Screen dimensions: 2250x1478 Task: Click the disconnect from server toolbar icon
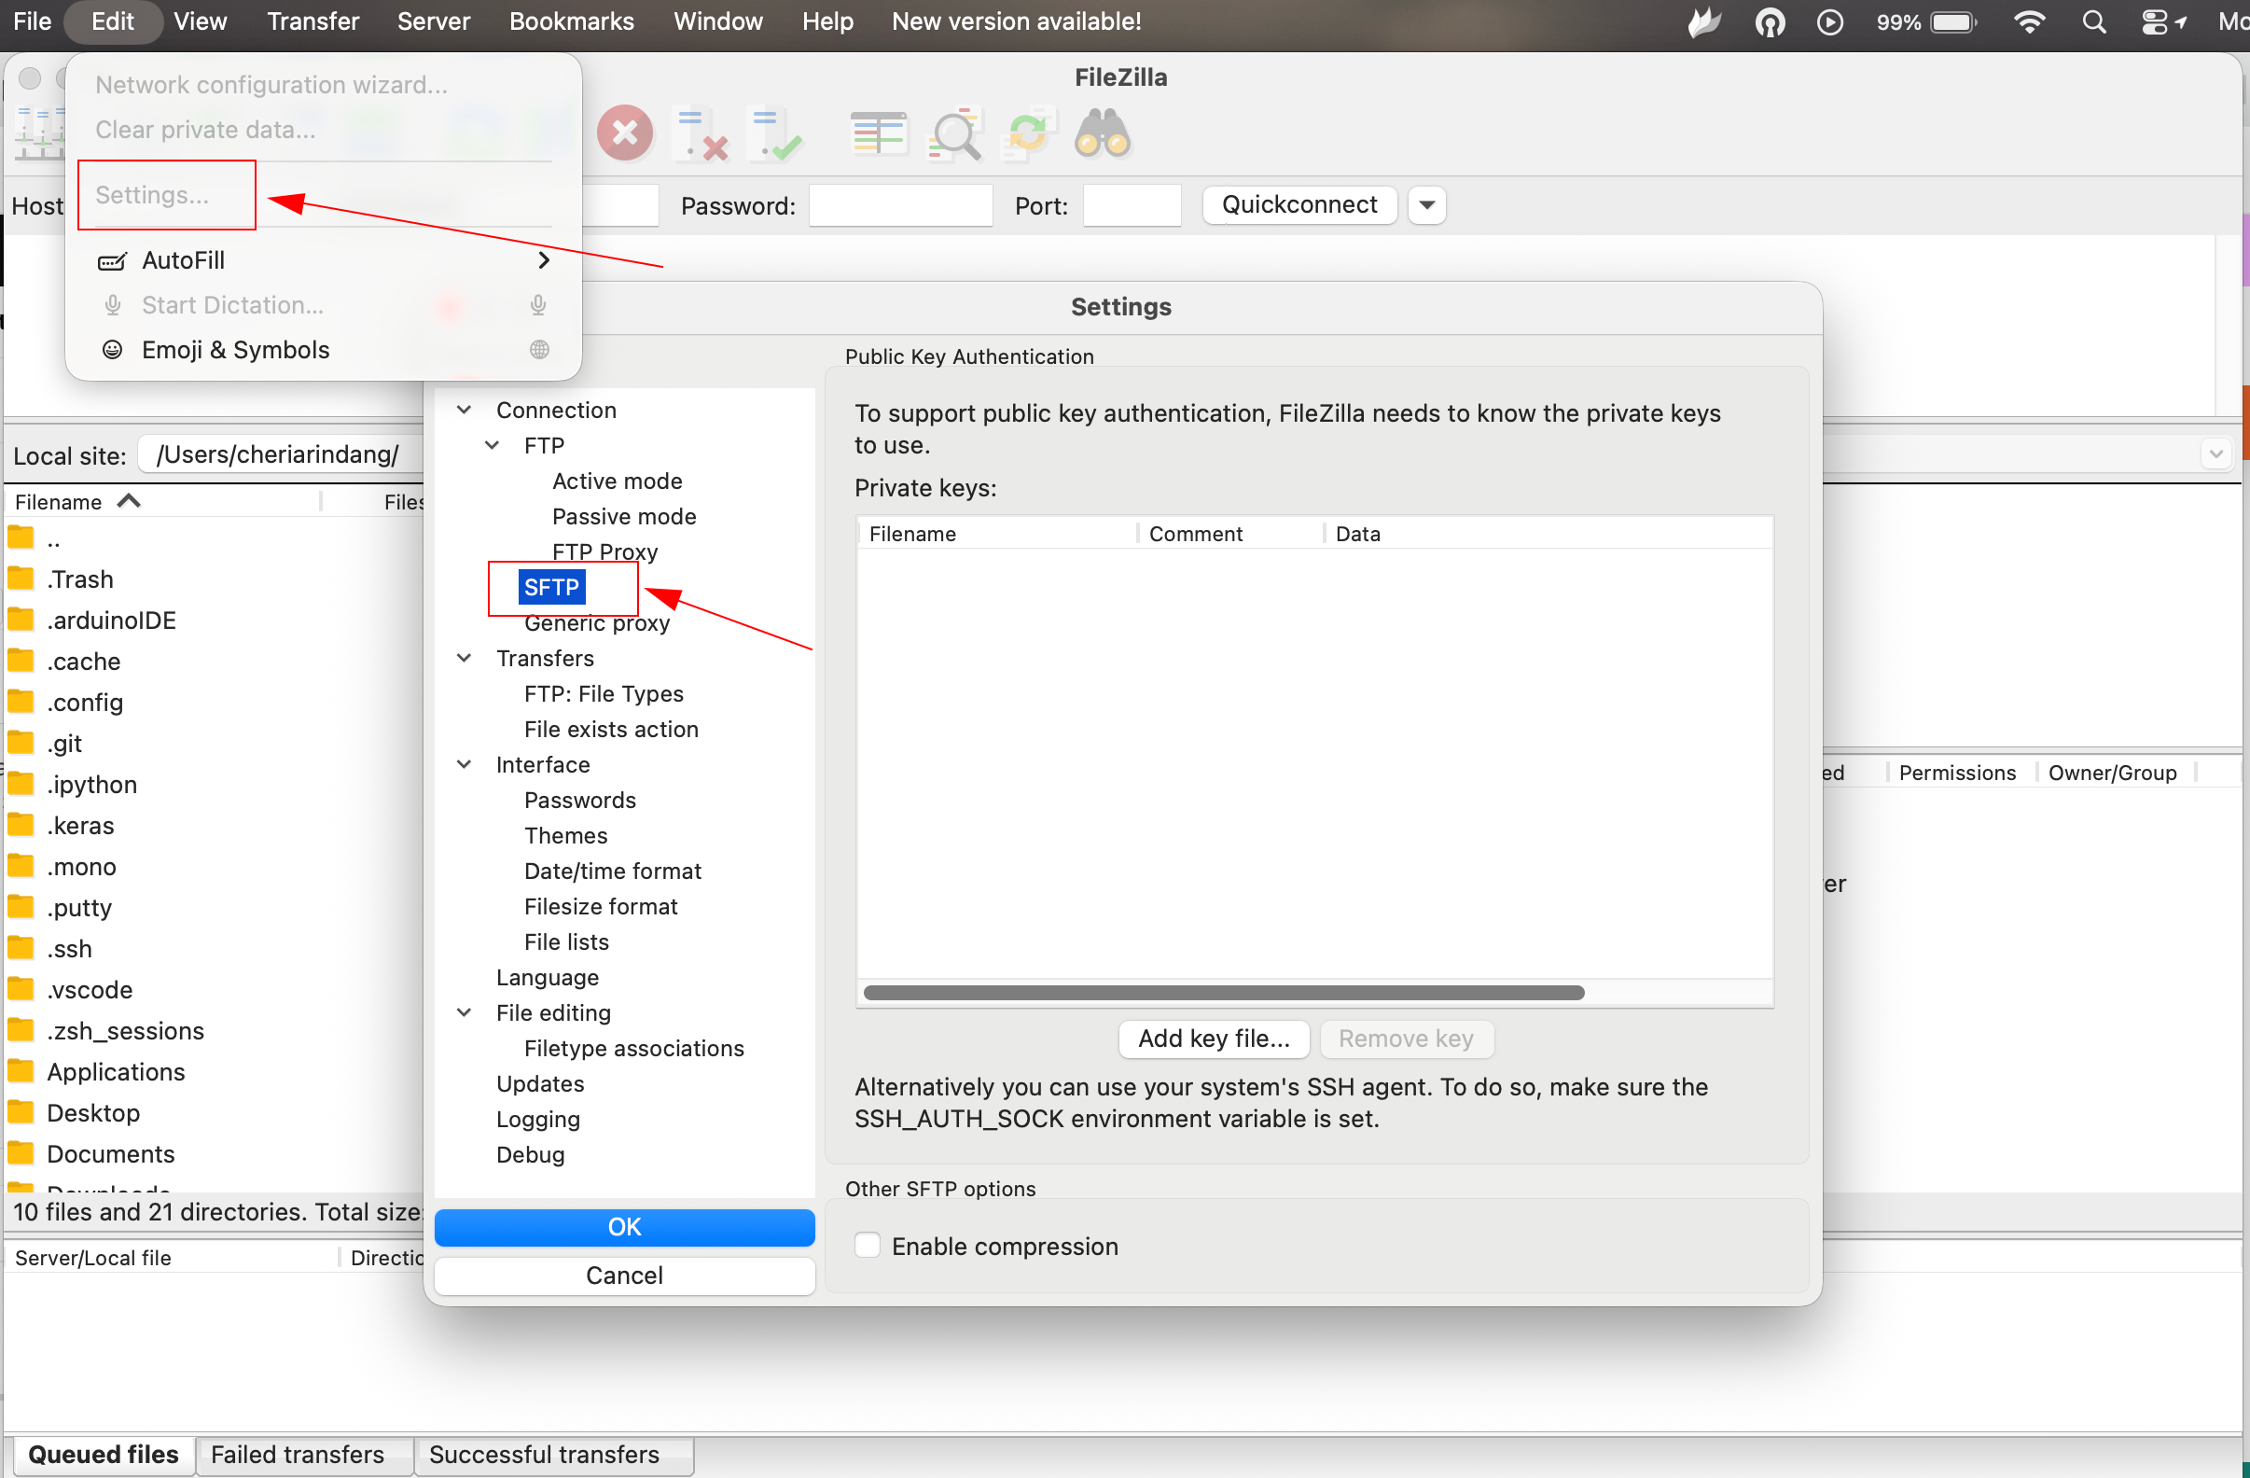pos(701,133)
